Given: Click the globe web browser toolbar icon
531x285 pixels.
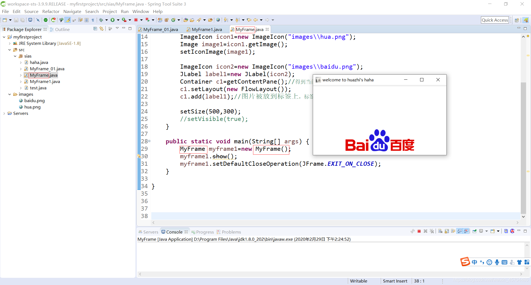Looking at the screenshot, I should pos(218,20).
